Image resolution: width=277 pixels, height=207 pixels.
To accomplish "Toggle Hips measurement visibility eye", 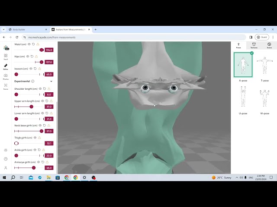I will (28, 56).
